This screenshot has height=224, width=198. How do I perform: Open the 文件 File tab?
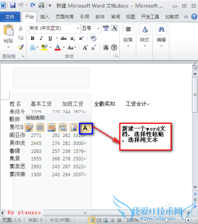point(10,17)
